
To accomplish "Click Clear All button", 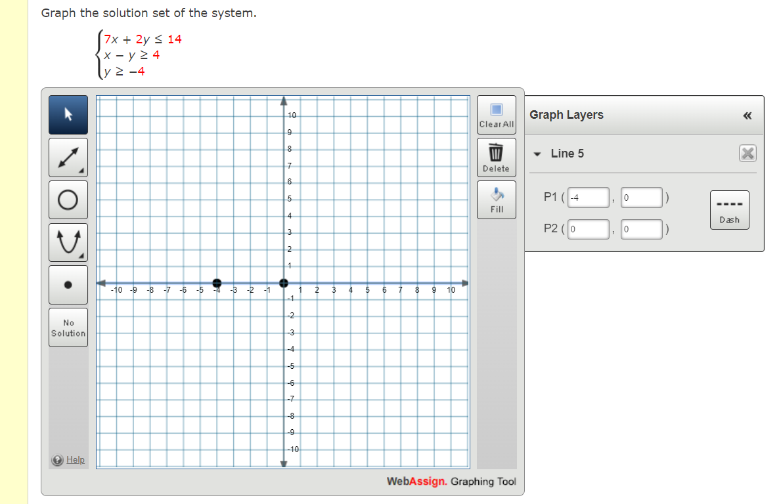I will coord(497,115).
